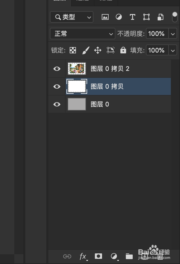Expand the 不透明度 opacity dropdown arrow
Image resolution: width=180 pixels, height=264 pixels.
tap(173, 34)
